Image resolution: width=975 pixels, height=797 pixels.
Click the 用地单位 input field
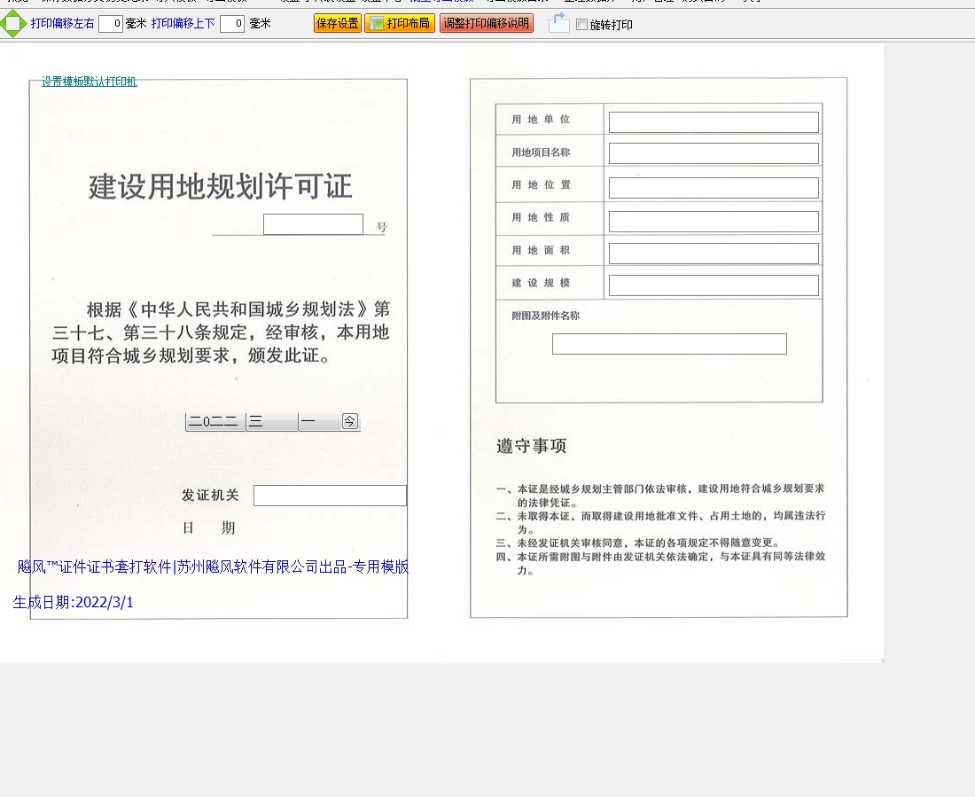tap(714, 122)
